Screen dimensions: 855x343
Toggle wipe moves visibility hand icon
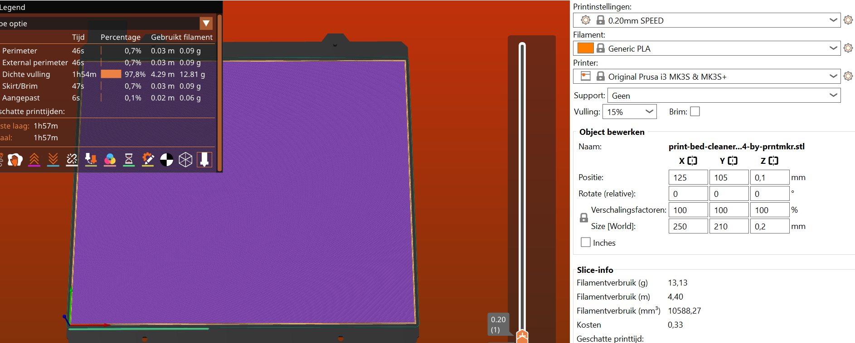[x=15, y=159]
